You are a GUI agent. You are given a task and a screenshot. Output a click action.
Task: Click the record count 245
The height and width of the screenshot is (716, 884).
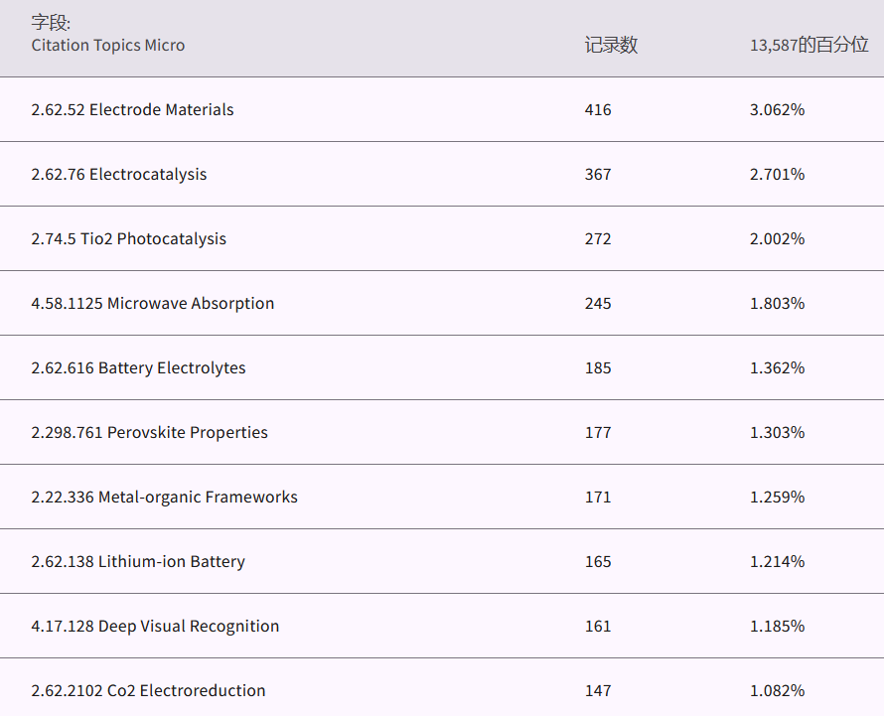click(x=598, y=303)
